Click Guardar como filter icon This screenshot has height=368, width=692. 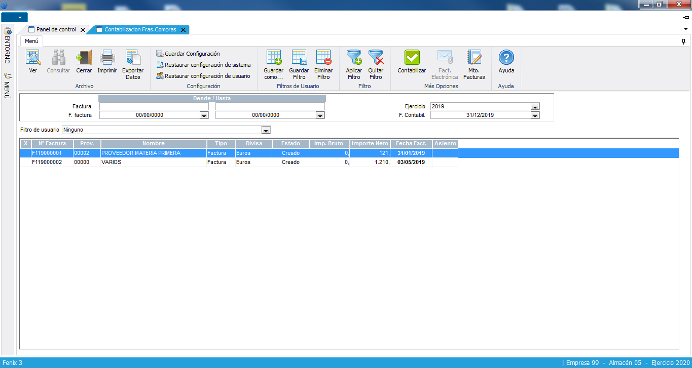coord(274,58)
